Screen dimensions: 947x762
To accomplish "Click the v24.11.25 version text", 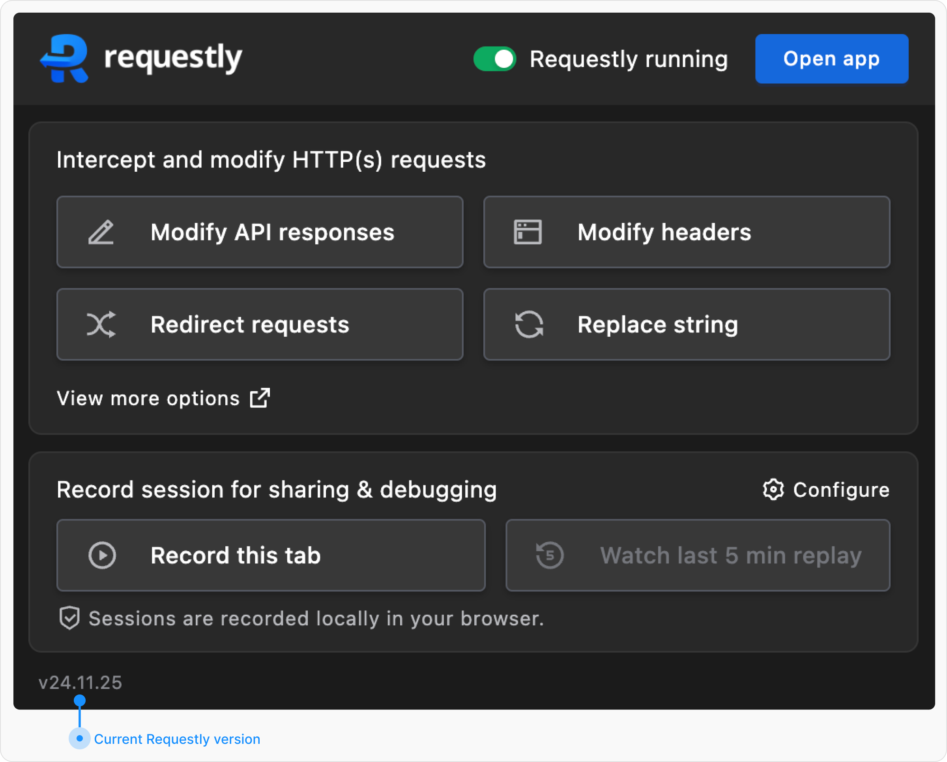I will pyautogui.click(x=80, y=683).
